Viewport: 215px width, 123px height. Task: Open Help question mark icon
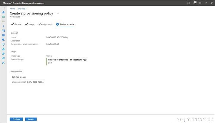click(205, 3)
